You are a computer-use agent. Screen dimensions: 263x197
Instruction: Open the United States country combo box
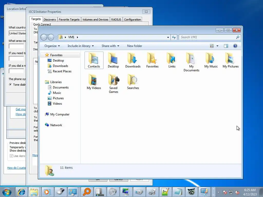pos(17,33)
